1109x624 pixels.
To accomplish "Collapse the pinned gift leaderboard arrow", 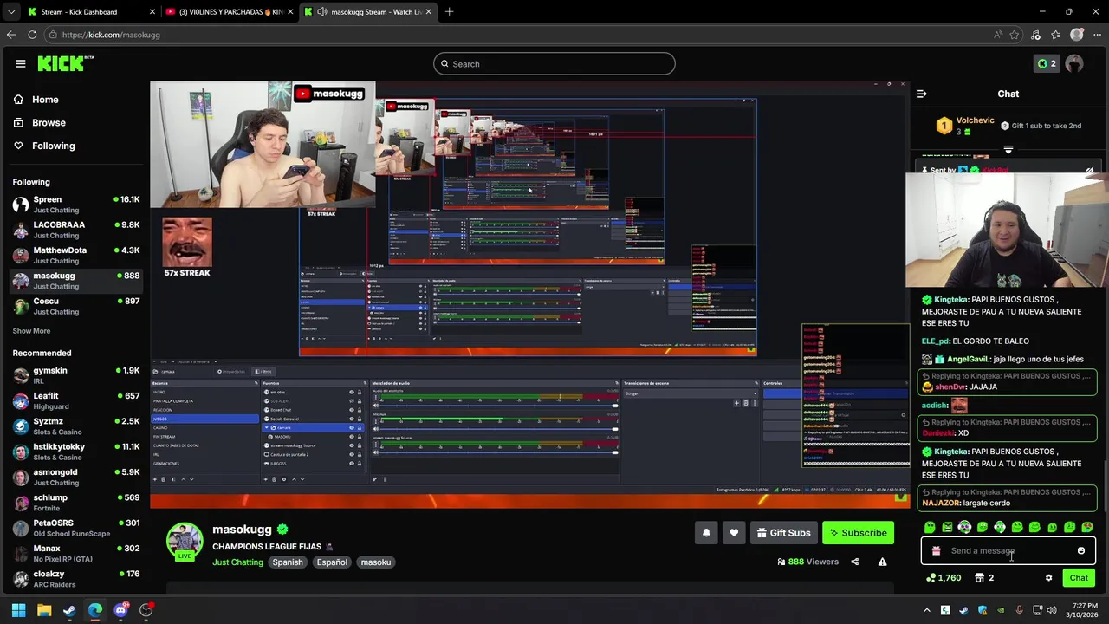I will coord(1008,149).
